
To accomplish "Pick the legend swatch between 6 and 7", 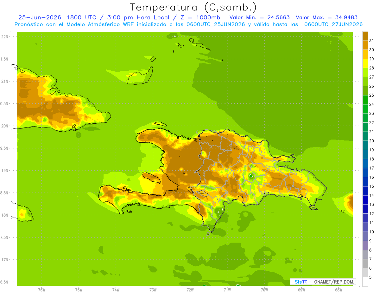I will pyautogui.click(x=365, y=264).
